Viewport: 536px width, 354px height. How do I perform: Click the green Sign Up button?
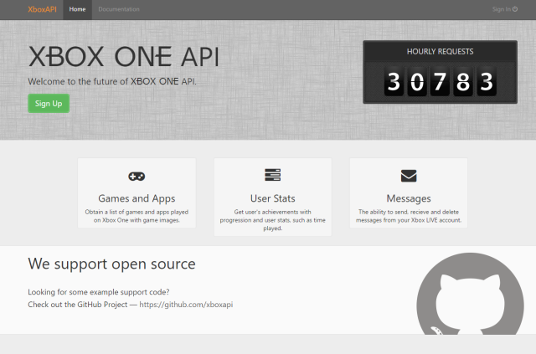49,103
